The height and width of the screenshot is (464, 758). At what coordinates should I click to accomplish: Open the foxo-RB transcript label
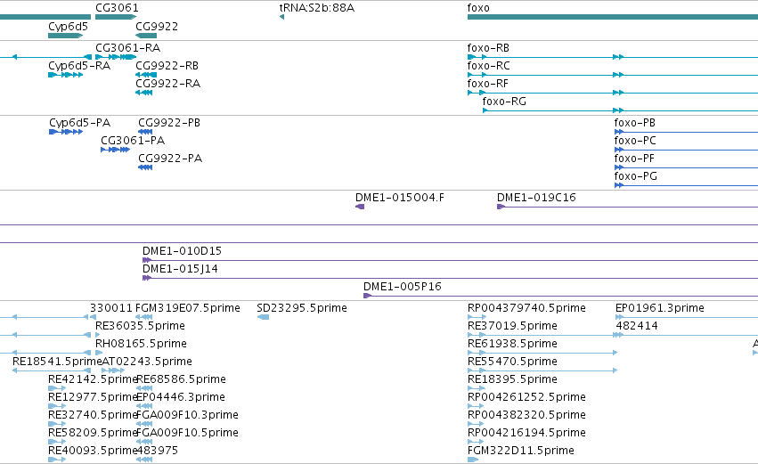pos(488,48)
